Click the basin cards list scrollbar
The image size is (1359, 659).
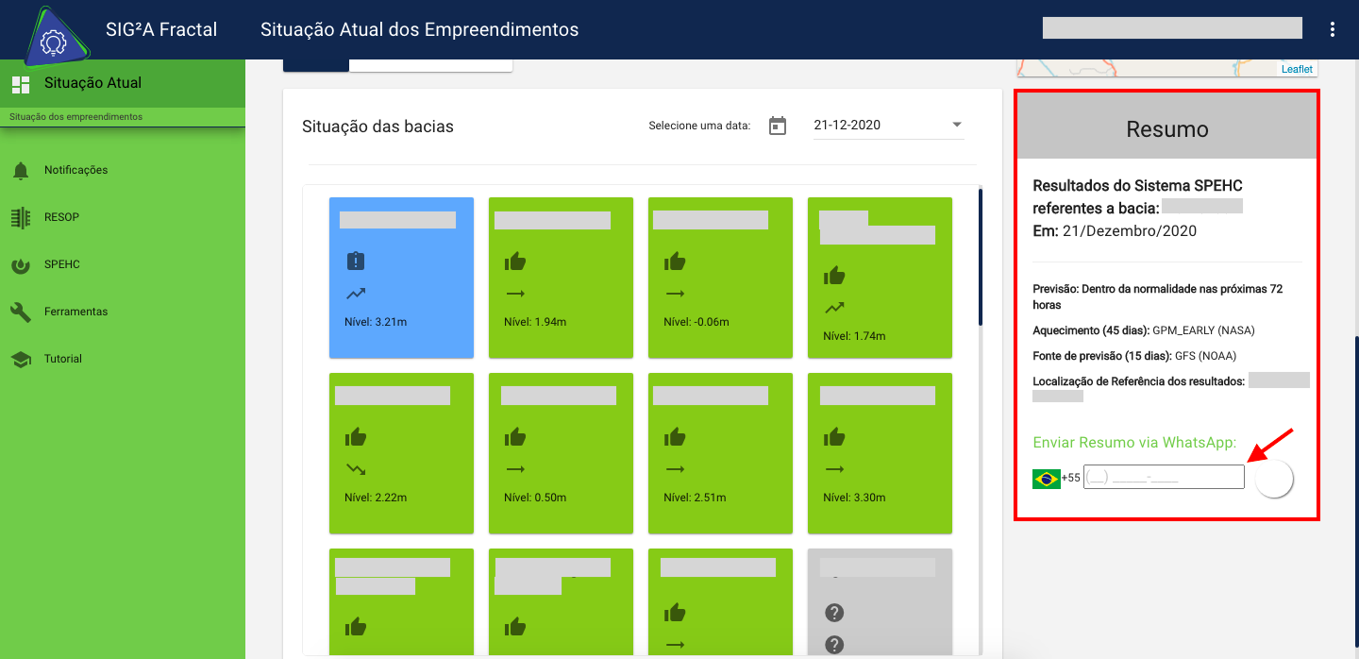coord(981,257)
